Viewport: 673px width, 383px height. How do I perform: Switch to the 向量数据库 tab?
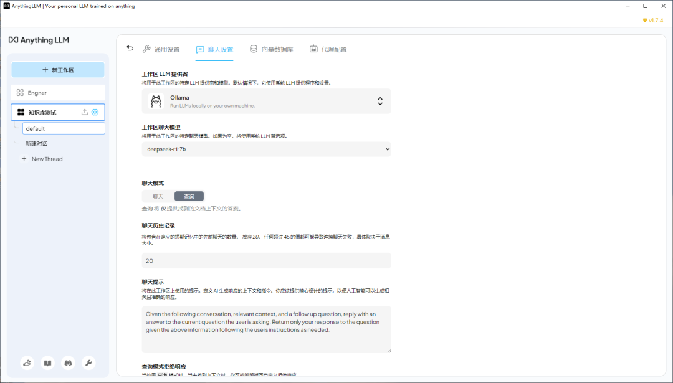point(272,49)
